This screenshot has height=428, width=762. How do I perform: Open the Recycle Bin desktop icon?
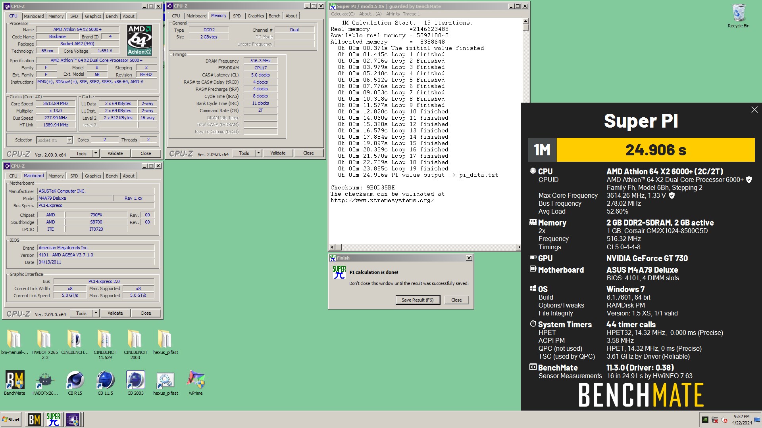coord(738,16)
